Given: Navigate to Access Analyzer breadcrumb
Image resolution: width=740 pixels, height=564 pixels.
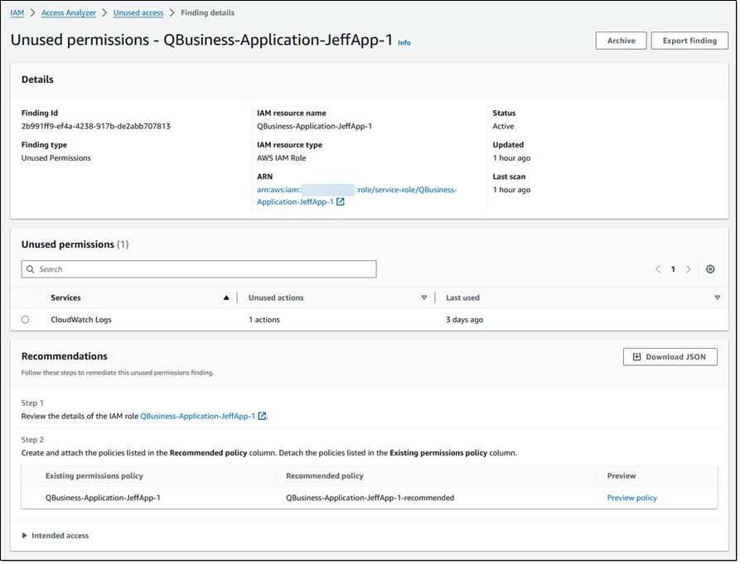Looking at the screenshot, I should click(69, 12).
